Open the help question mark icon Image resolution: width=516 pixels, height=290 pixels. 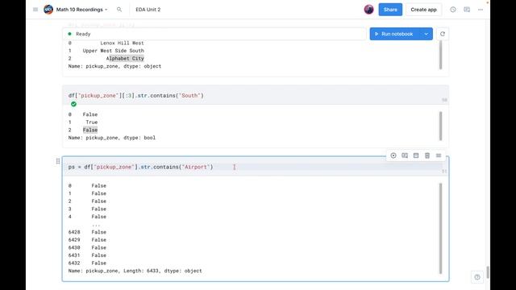pyautogui.click(x=477, y=277)
